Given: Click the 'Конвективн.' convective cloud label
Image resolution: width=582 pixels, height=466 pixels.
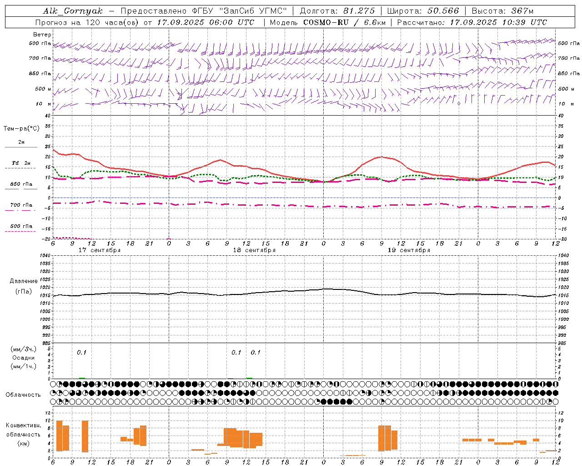Looking at the screenshot, I should click(23, 425).
